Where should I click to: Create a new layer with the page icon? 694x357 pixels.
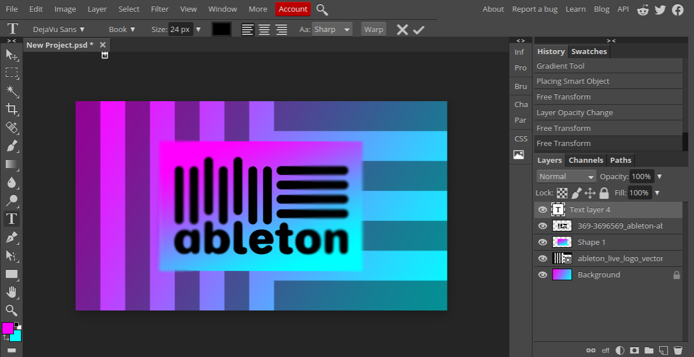click(x=663, y=351)
